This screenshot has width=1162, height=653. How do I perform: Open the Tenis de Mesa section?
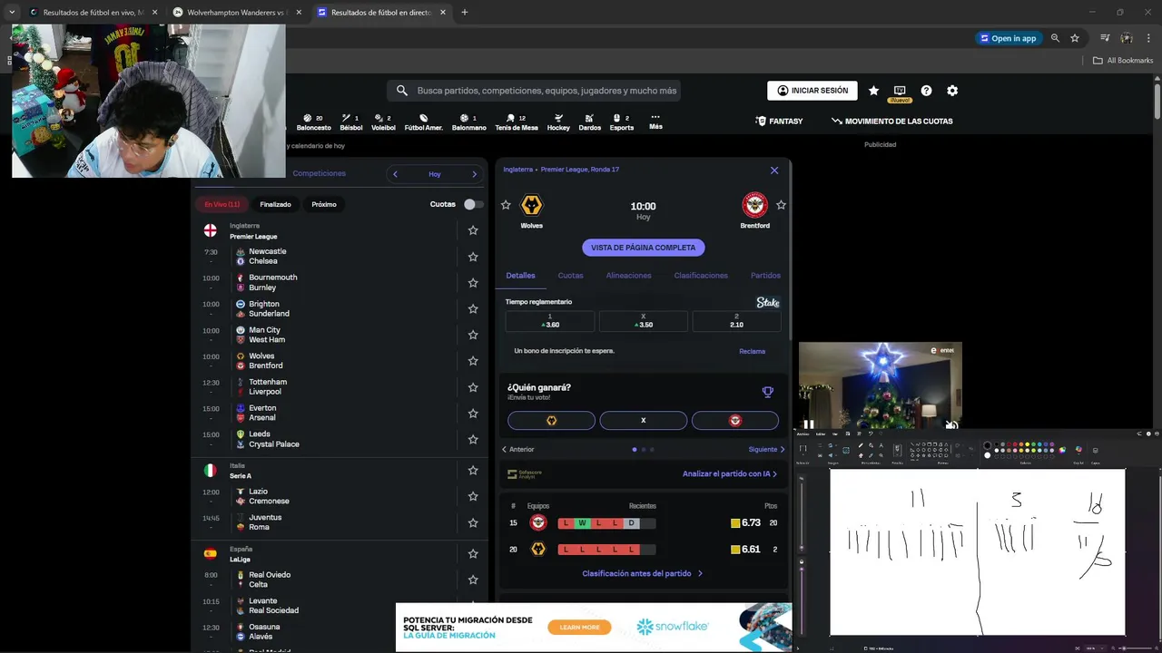[517, 122]
